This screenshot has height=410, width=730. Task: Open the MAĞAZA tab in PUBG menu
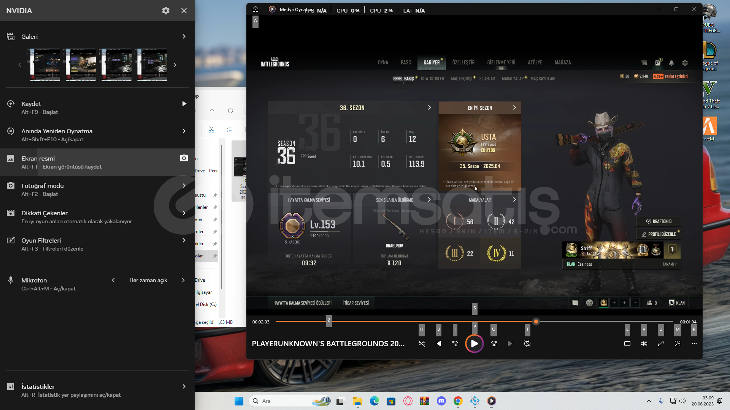[563, 63]
